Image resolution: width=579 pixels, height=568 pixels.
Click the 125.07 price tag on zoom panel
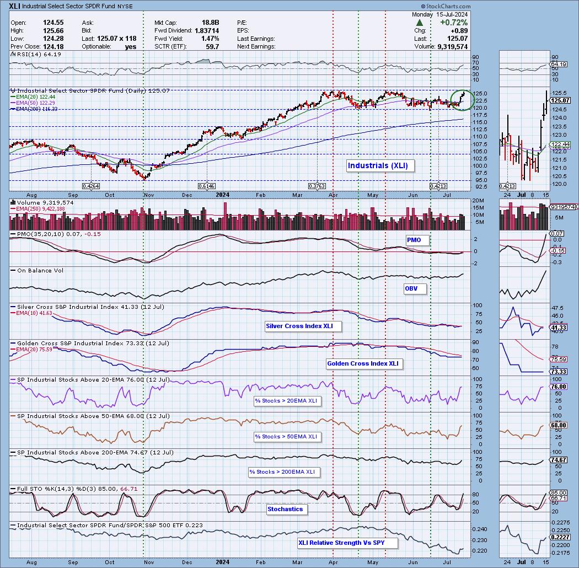[x=560, y=100]
